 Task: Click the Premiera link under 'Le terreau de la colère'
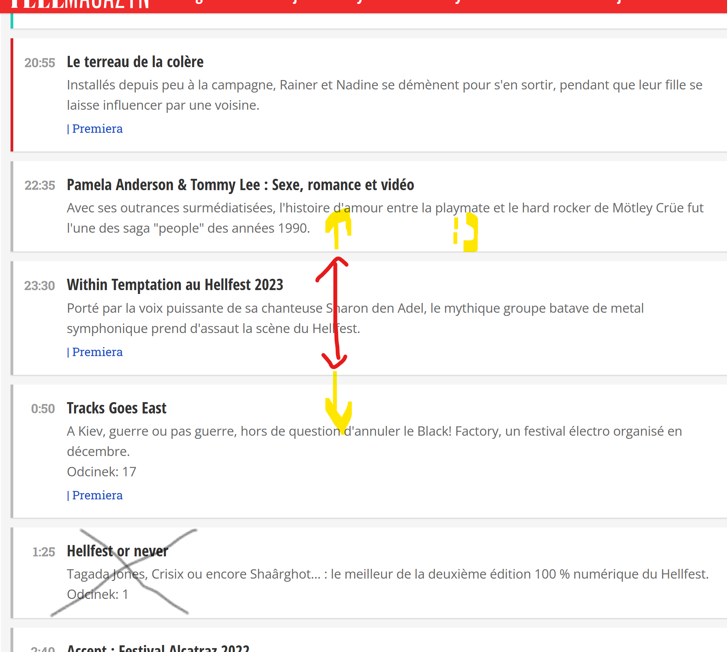coord(97,128)
